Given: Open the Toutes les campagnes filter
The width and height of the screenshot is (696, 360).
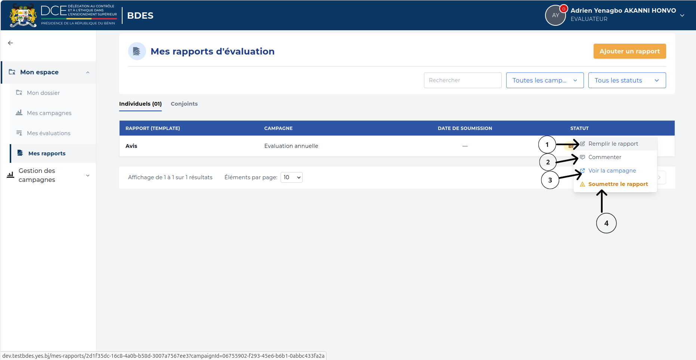Looking at the screenshot, I should tap(545, 80).
